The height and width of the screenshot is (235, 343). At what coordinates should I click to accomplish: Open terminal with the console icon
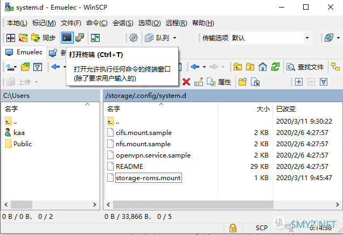click(x=67, y=38)
